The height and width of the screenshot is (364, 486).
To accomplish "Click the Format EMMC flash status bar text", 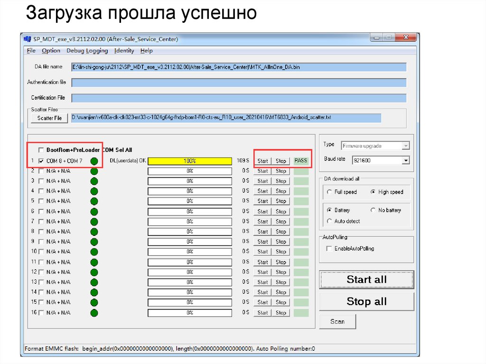I will (169, 349).
